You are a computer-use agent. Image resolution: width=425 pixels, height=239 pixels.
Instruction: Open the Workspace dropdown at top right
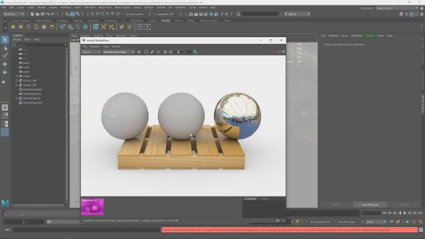click(397, 8)
